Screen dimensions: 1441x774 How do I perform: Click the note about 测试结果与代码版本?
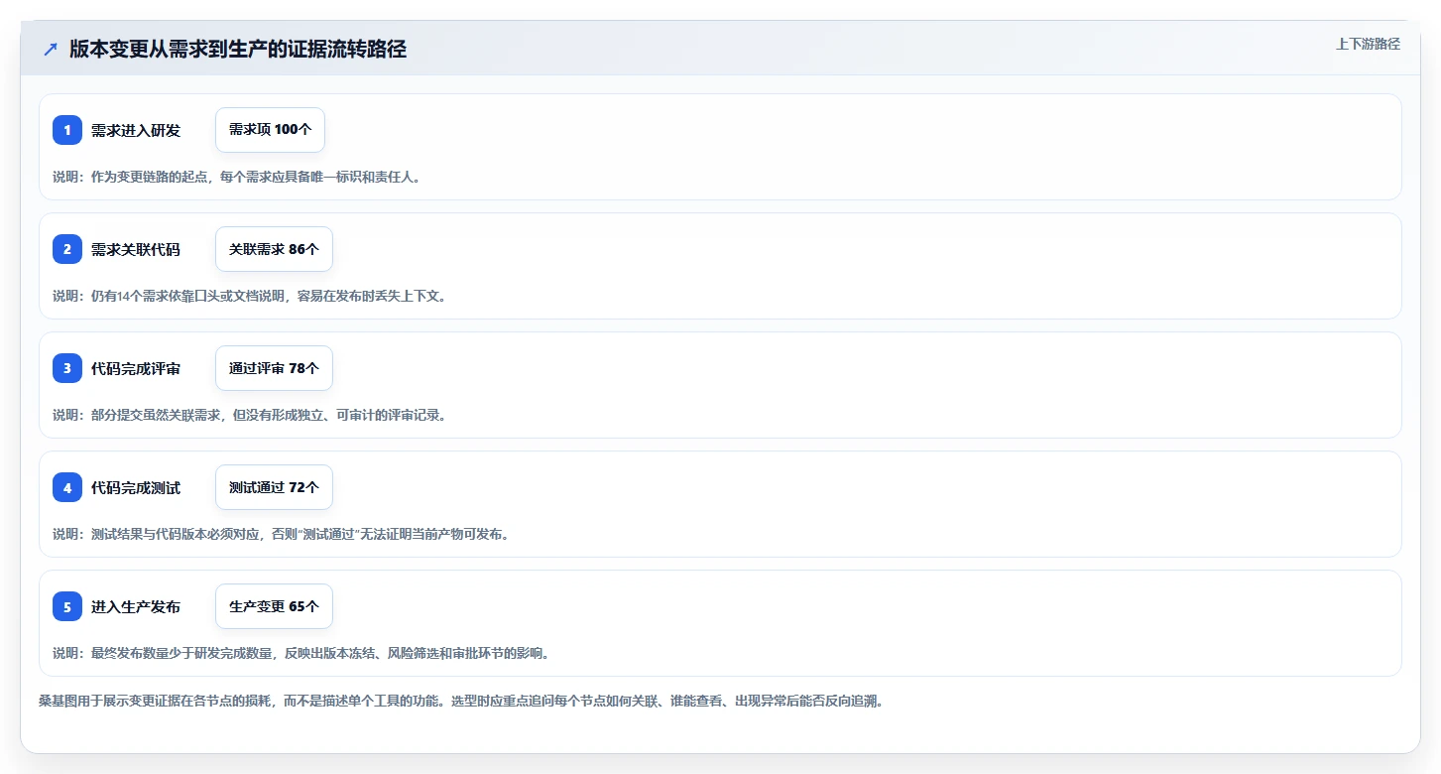point(281,534)
